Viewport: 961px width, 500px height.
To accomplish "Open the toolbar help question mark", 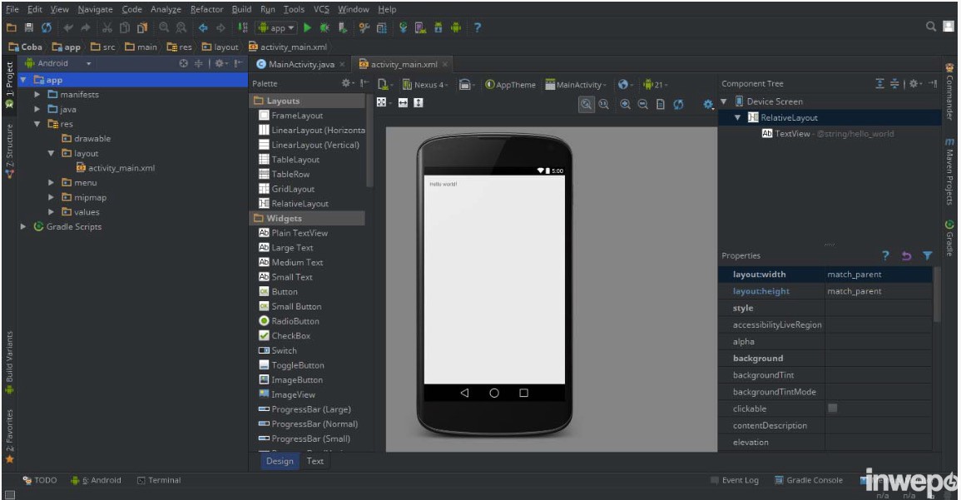I will click(478, 27).
